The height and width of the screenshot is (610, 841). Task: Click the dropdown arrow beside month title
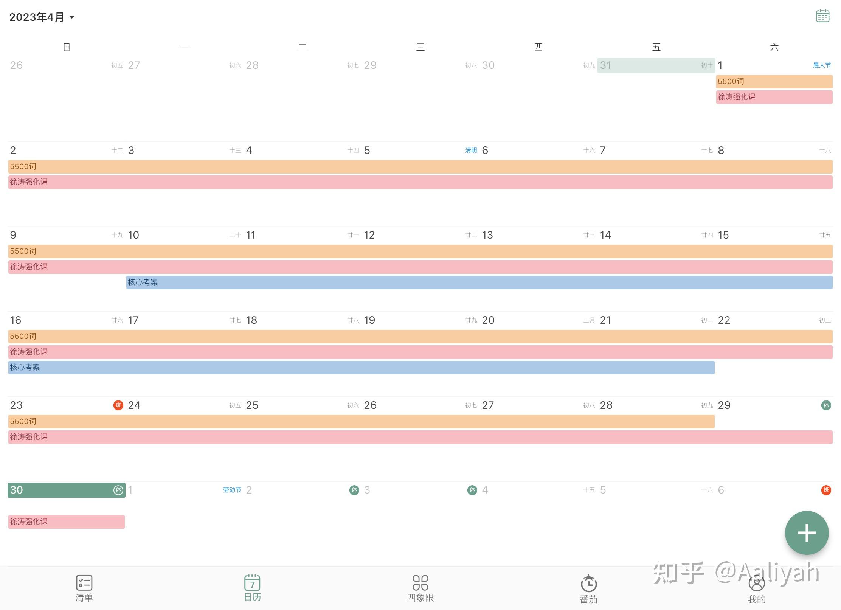pos(72,17)
